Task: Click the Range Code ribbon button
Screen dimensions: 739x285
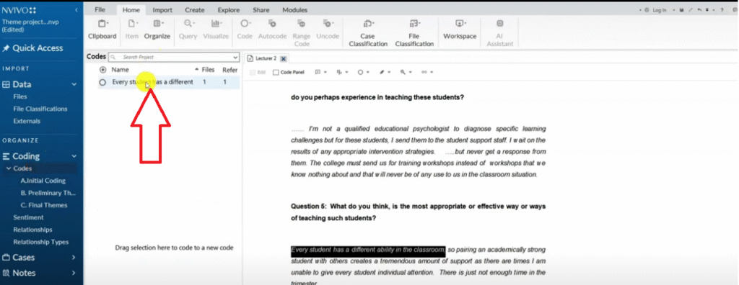Action: (x=302, y=32)
